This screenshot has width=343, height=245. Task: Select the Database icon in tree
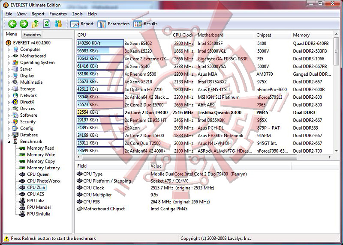point(15,135)
